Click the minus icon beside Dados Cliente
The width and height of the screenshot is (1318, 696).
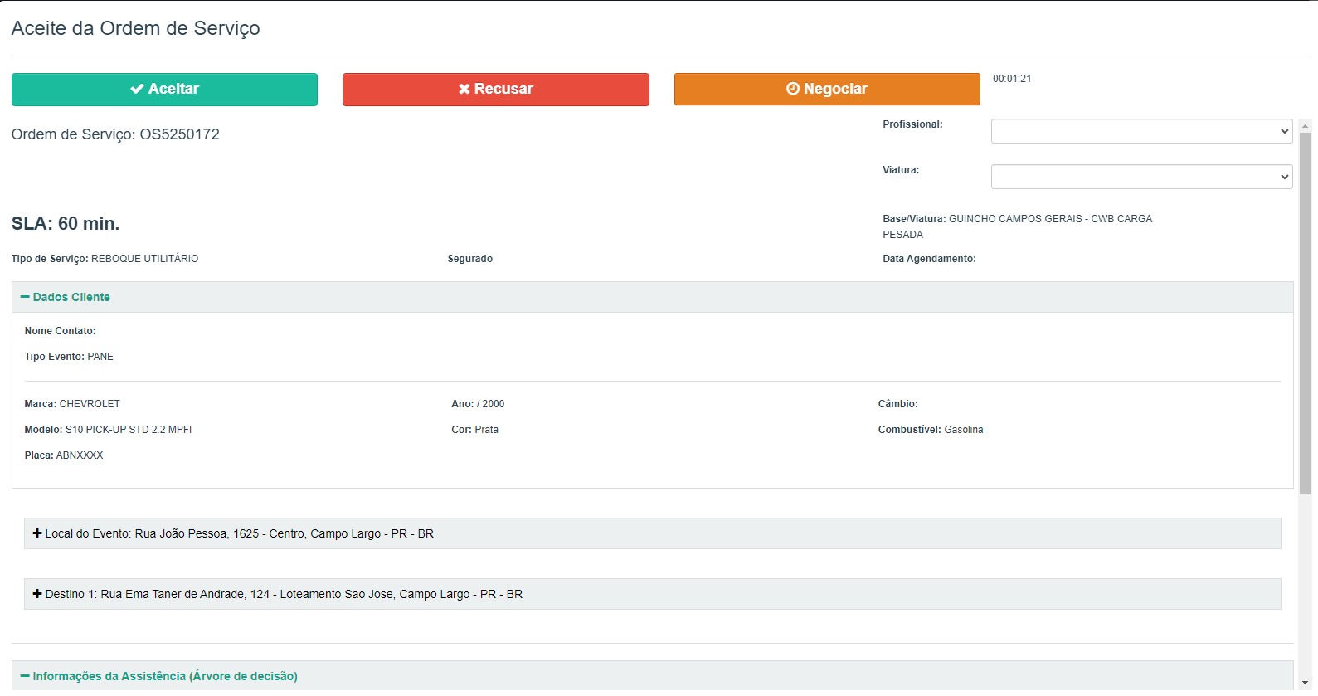point(25,297)
